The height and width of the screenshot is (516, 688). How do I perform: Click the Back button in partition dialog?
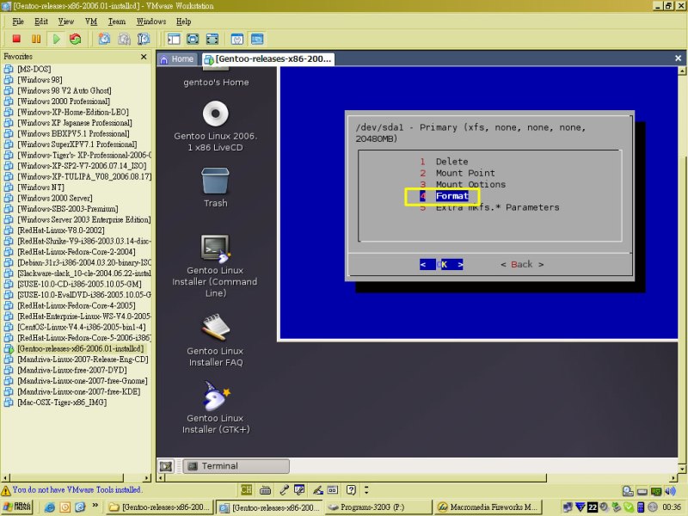(522, 264)
